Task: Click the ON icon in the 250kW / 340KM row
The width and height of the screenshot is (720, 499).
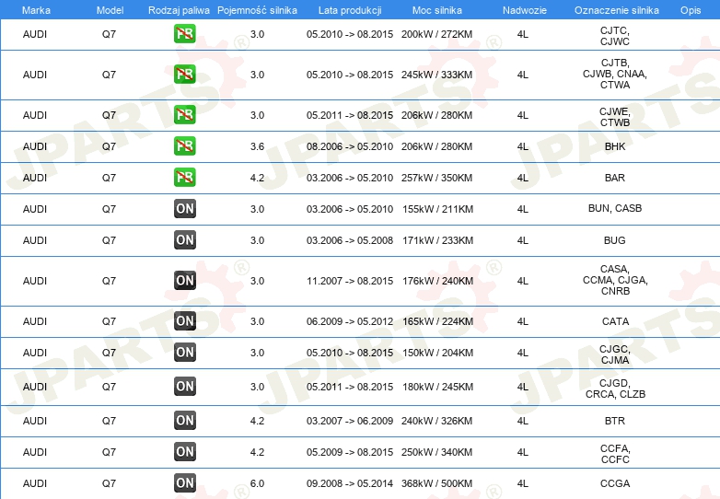Action: 185,452
